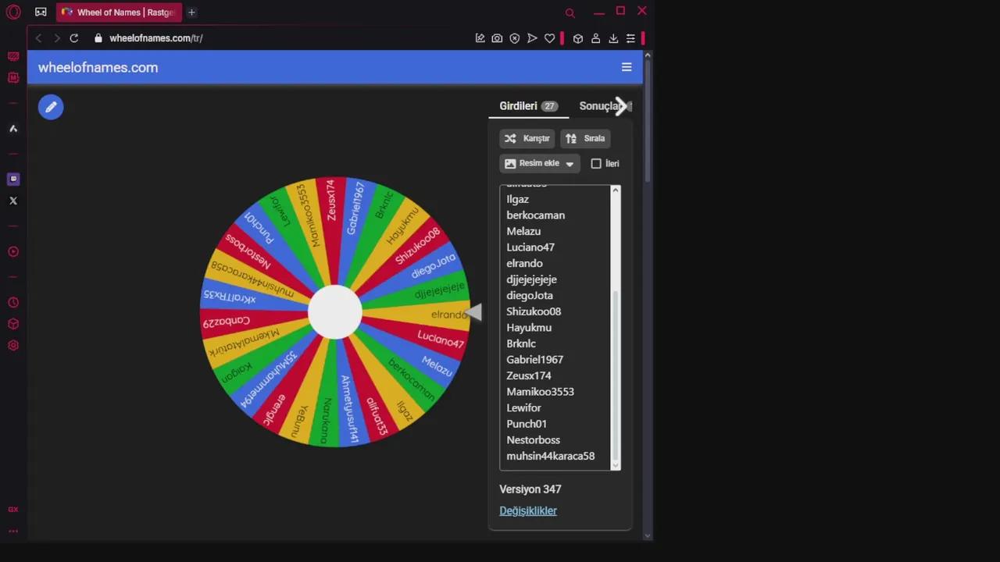Viewport: 1000px width, 562px height.
Task: Click the entry 'Zeusx174' in the list
Action: click(529, 375)
